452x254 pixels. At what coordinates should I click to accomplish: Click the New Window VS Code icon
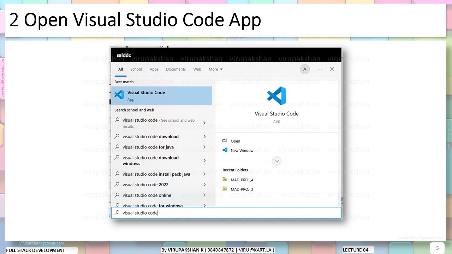[x=225, y=150]
